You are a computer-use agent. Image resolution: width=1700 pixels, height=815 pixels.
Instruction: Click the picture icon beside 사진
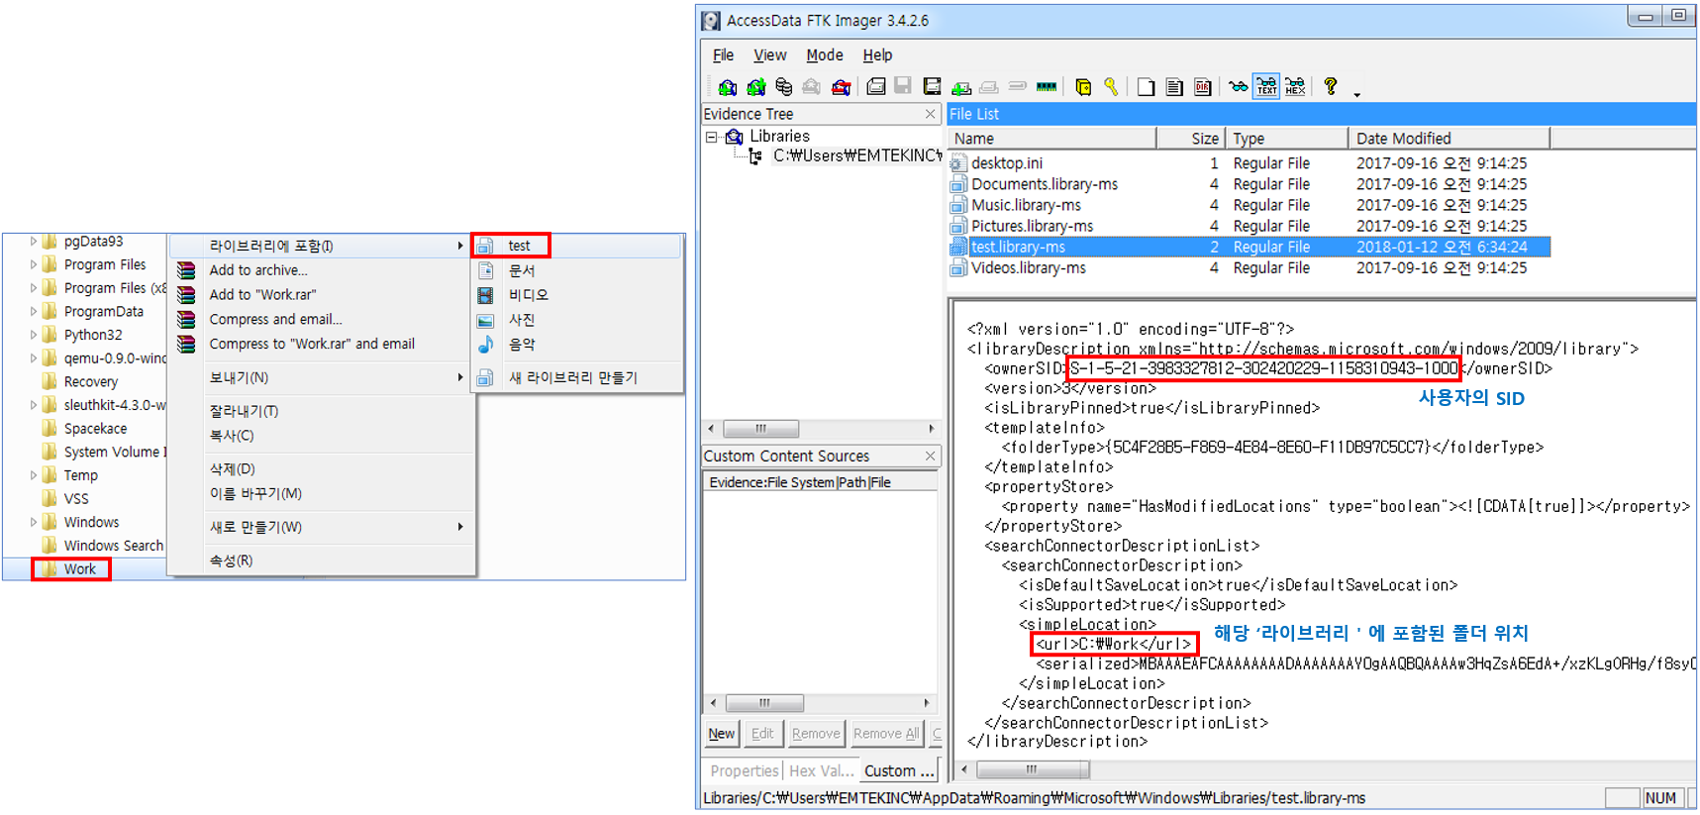coord(485,321)
